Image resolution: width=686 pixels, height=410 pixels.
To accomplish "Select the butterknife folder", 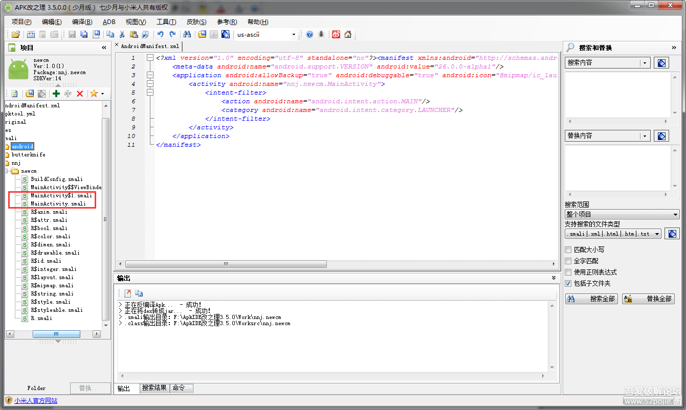I will [x=28, y=154].
